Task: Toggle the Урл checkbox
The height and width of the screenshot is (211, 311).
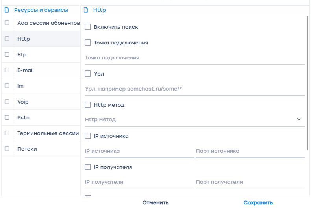Action: coord(88,74)
